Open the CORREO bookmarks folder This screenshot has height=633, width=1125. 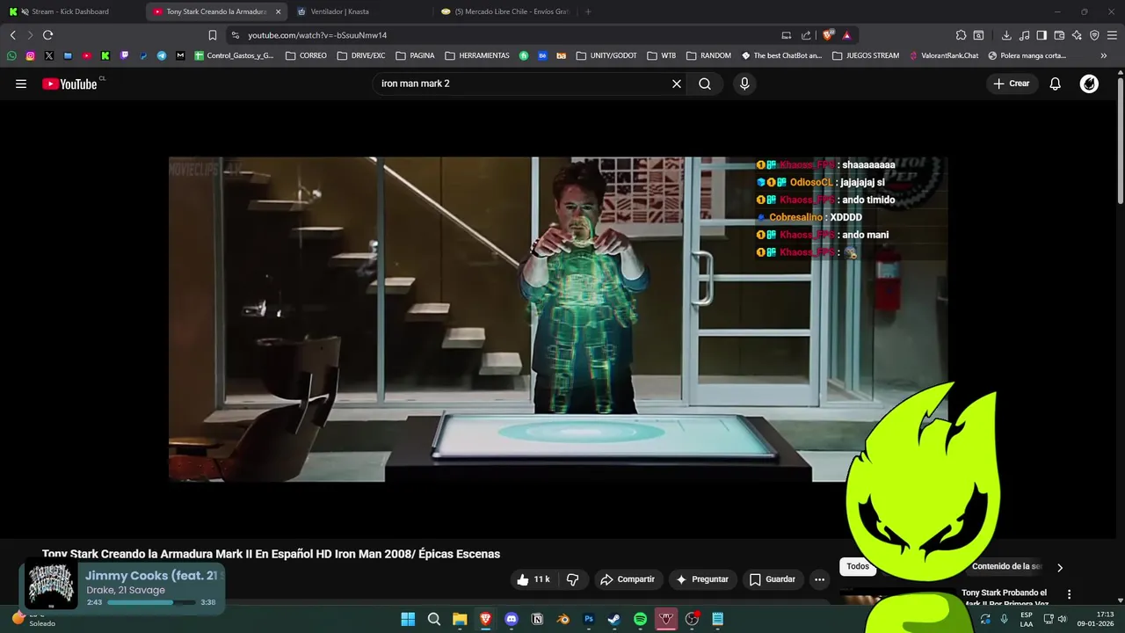click(307, 55)
